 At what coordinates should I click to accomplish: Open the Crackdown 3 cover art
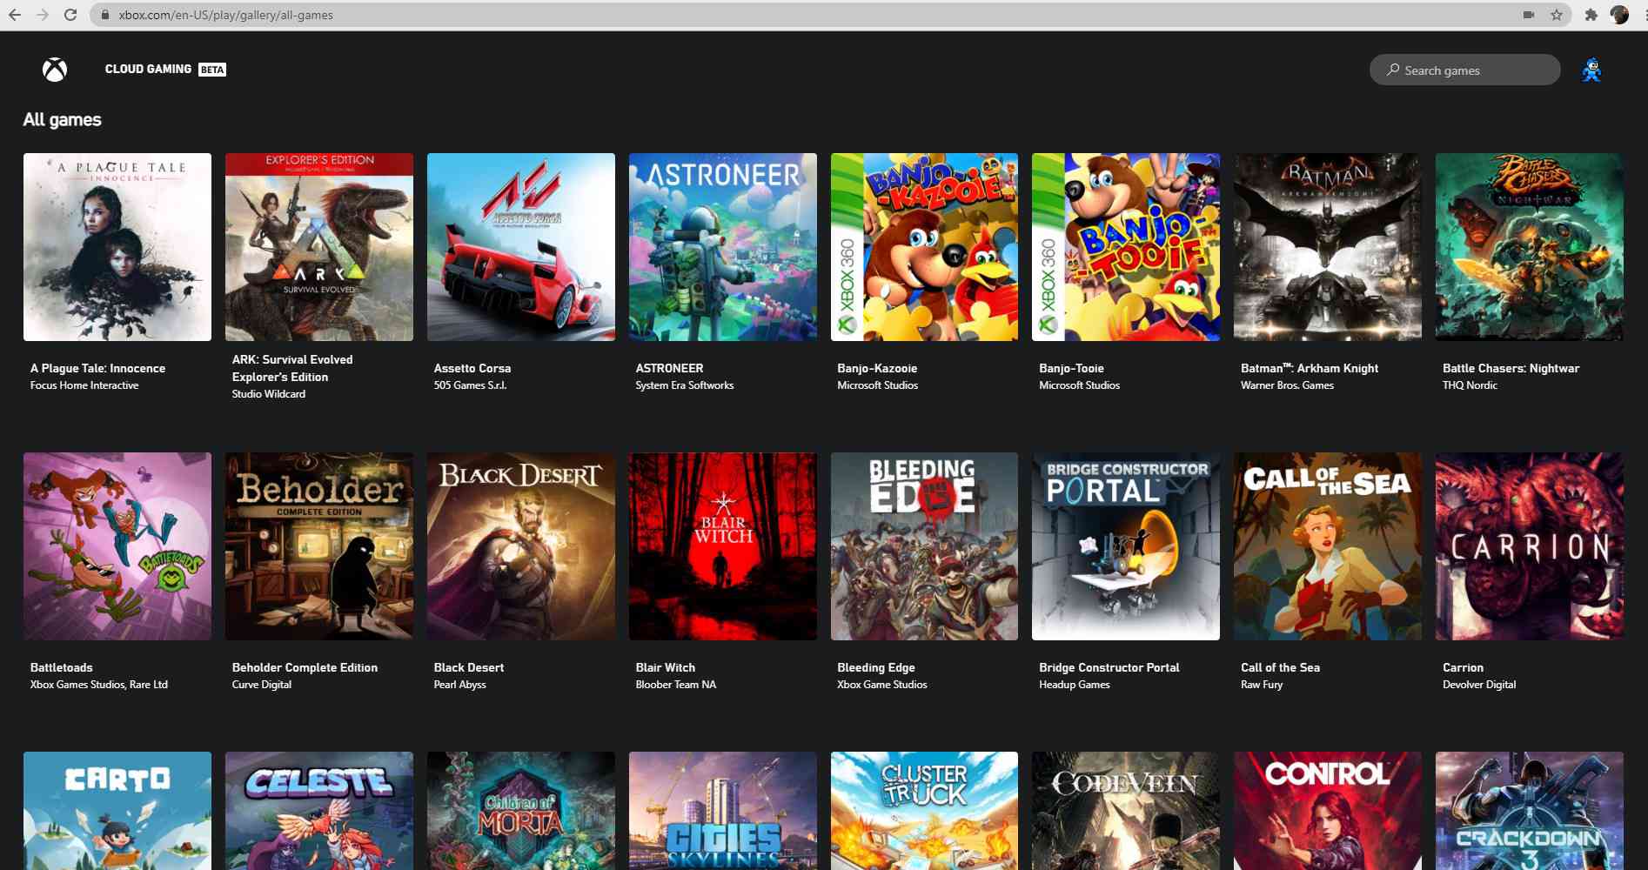point(1530,811)
